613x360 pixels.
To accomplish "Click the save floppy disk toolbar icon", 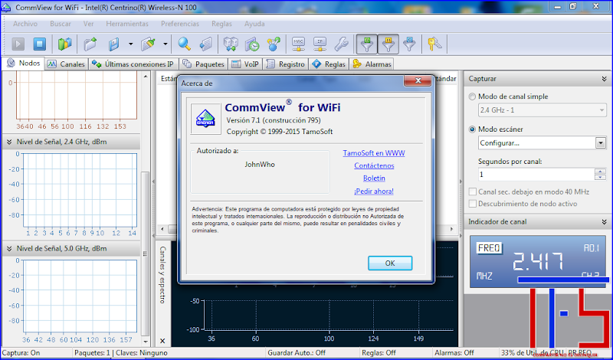I will point(113,44).
